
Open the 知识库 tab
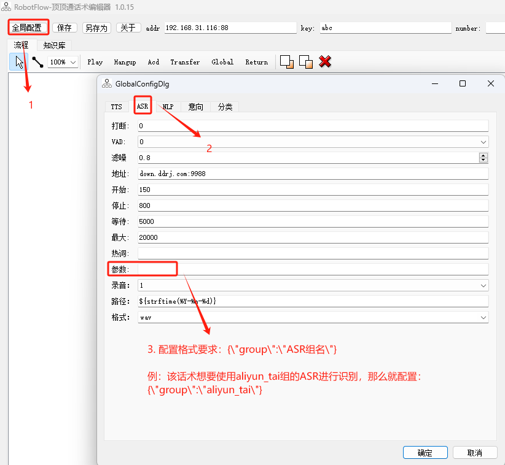point(54,45)
